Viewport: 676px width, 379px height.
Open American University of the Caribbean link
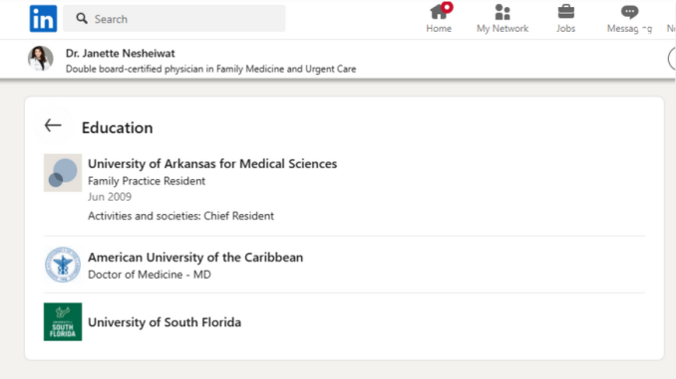click(x=195, y=258)
